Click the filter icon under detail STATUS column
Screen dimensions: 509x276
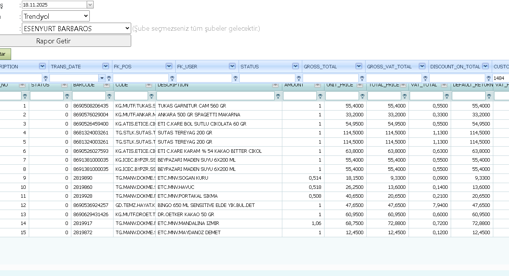pos(67,96)
